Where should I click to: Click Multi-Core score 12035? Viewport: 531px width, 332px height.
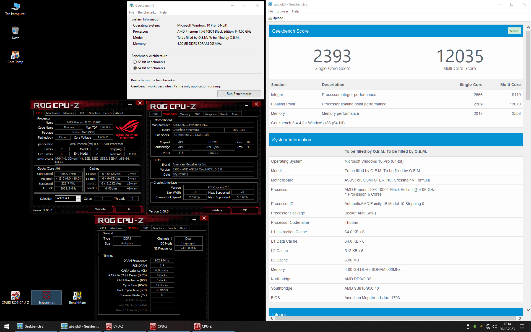click(460, 56)
